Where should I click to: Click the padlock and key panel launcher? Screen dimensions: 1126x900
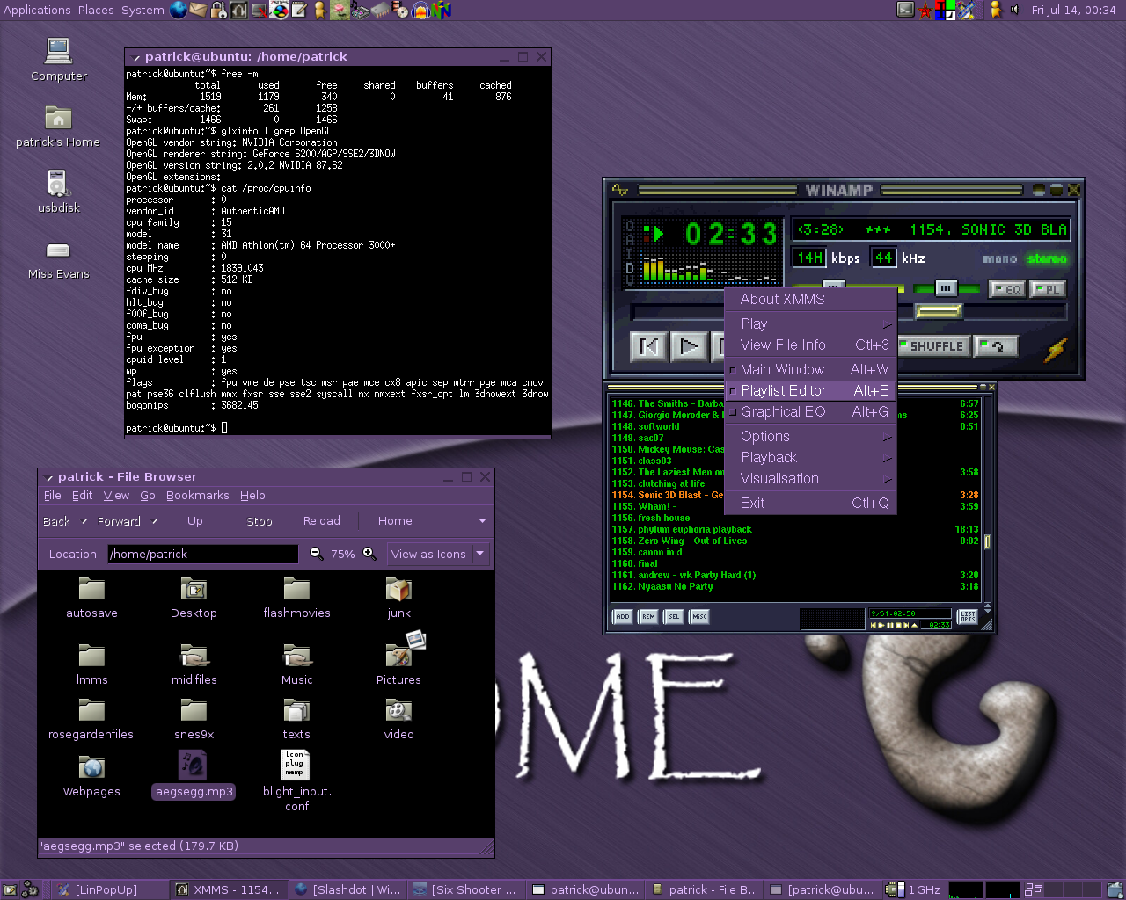pos(218,10)
